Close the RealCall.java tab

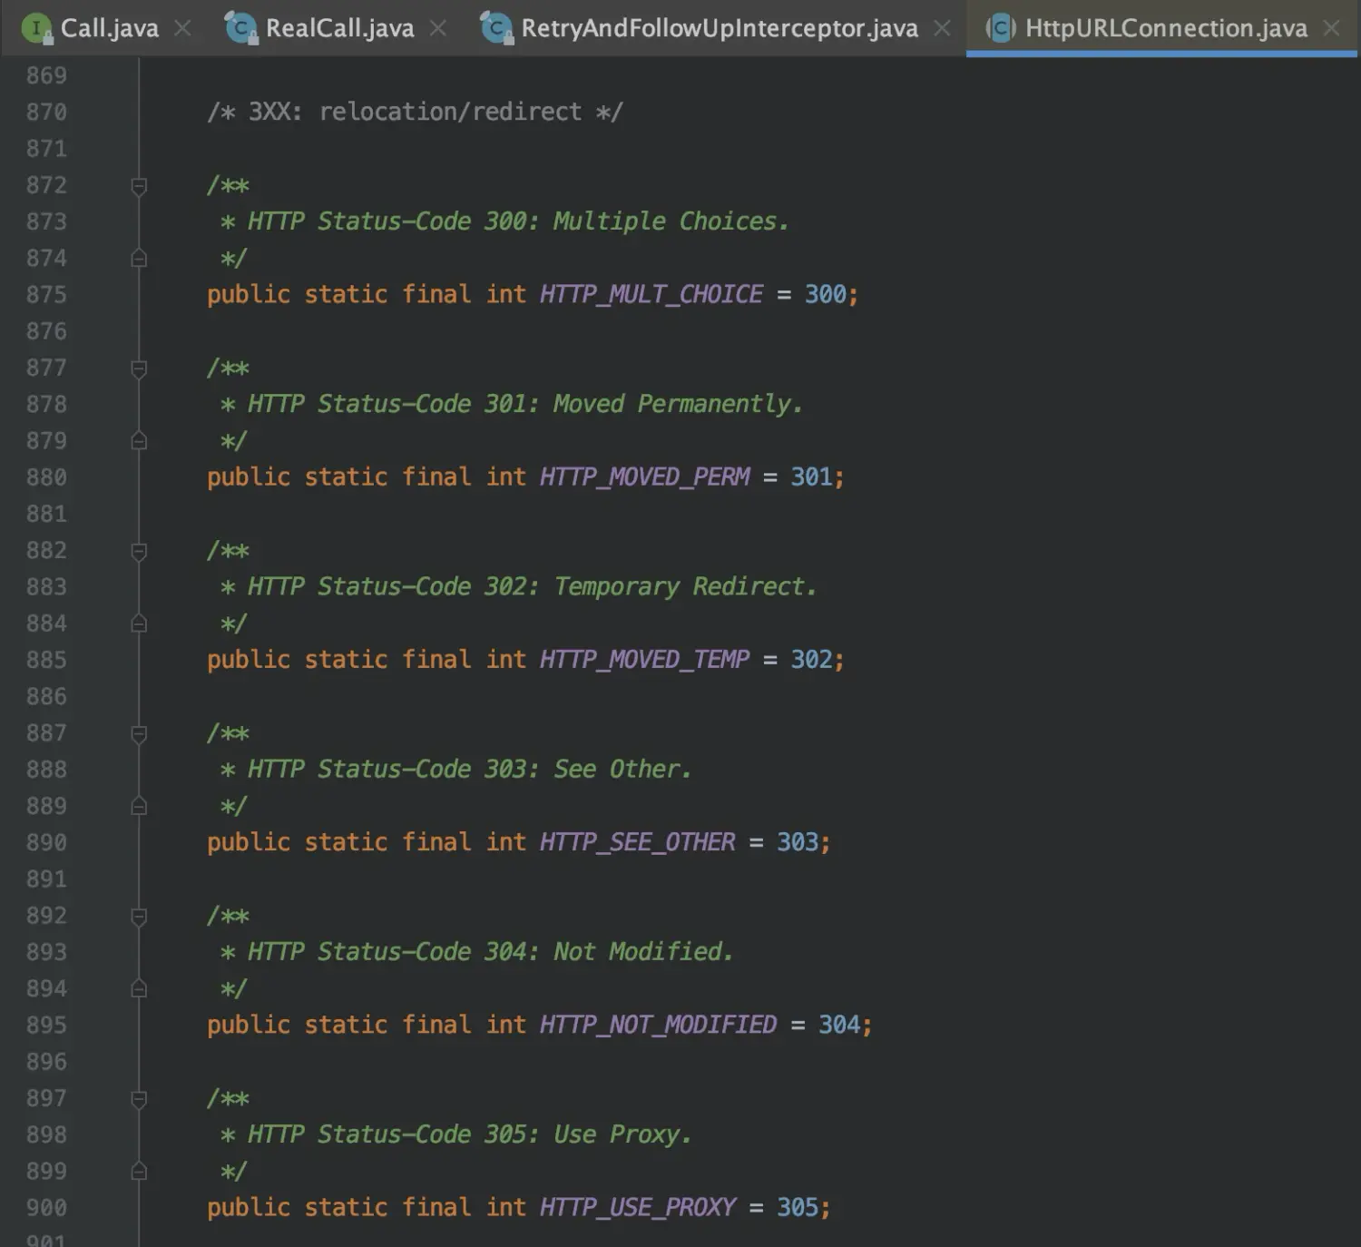coord(438,28)
